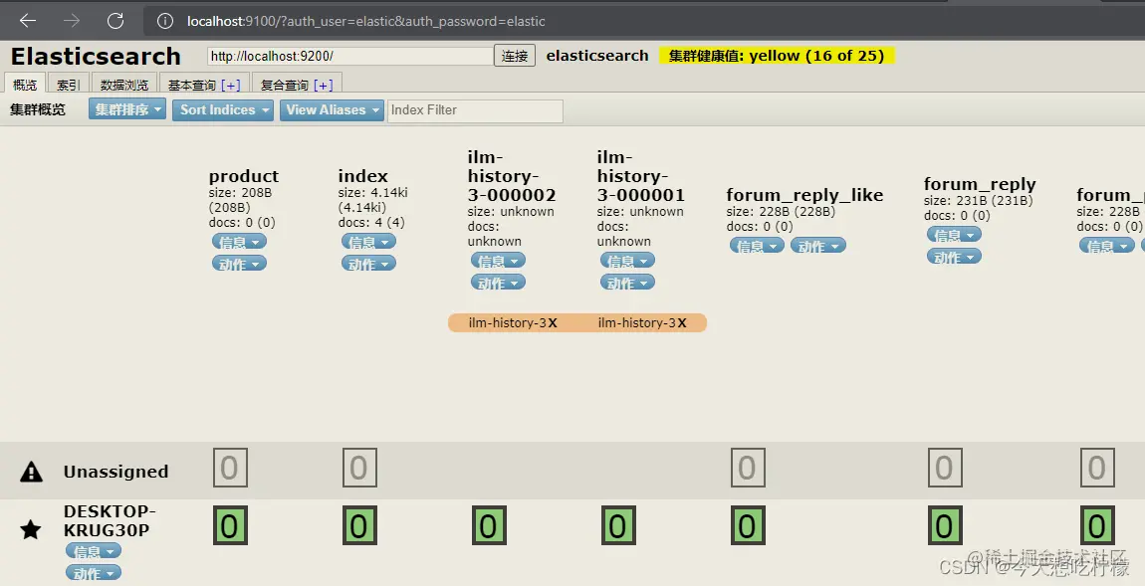
Task: Expand the 集群排序 dropdown
Action: (x=127, y=109)
